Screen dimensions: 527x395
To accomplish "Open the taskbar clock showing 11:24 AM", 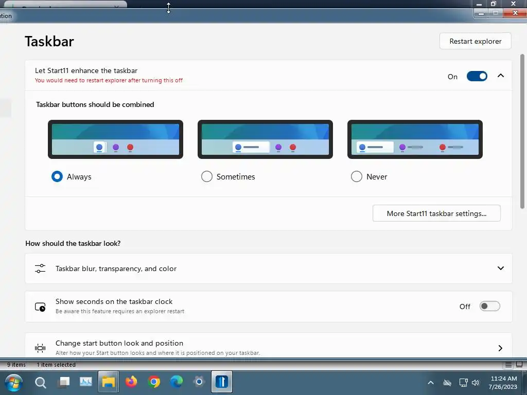I will tap(503, 383).
